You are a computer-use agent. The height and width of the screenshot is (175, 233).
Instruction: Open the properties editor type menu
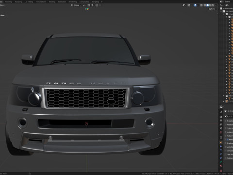pos(222,107)
